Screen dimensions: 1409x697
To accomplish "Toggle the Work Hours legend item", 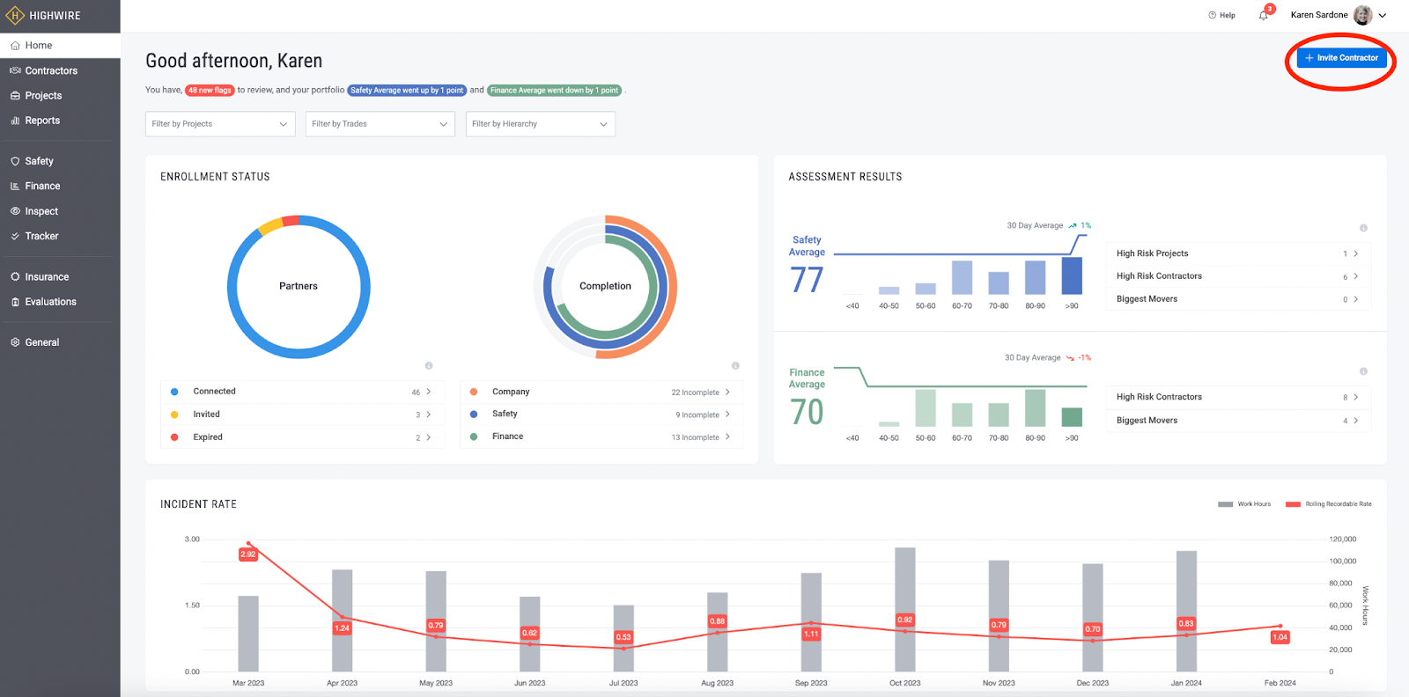I will pos(1244,504).
